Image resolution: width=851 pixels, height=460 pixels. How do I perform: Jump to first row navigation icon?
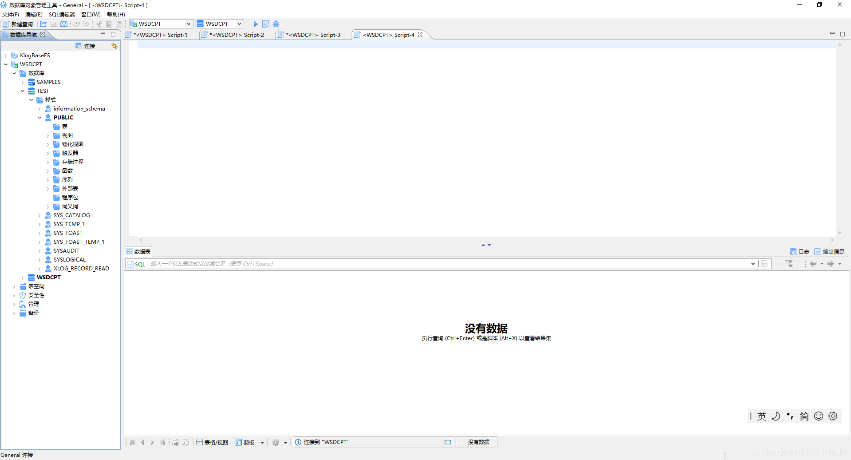[132, 443]
